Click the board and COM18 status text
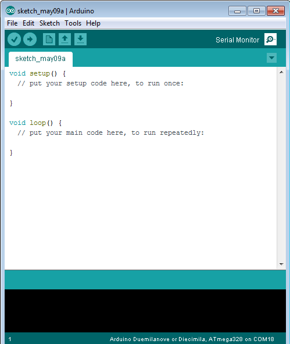290x344 pixels. pos(192,339)
